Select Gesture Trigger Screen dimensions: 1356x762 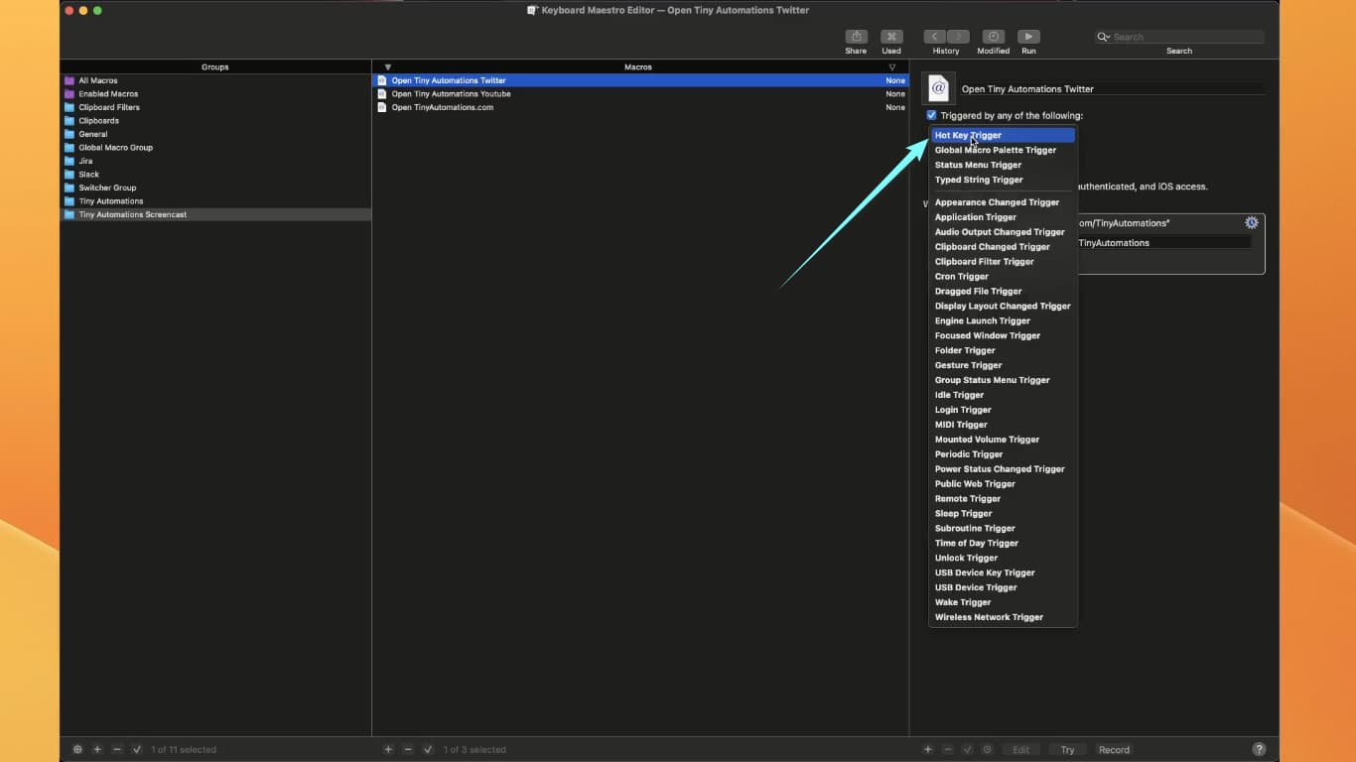1003,365
